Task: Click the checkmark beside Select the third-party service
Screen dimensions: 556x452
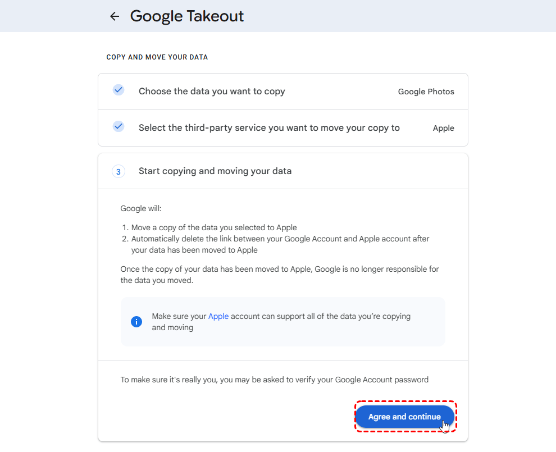Action: tap(119, 126)
